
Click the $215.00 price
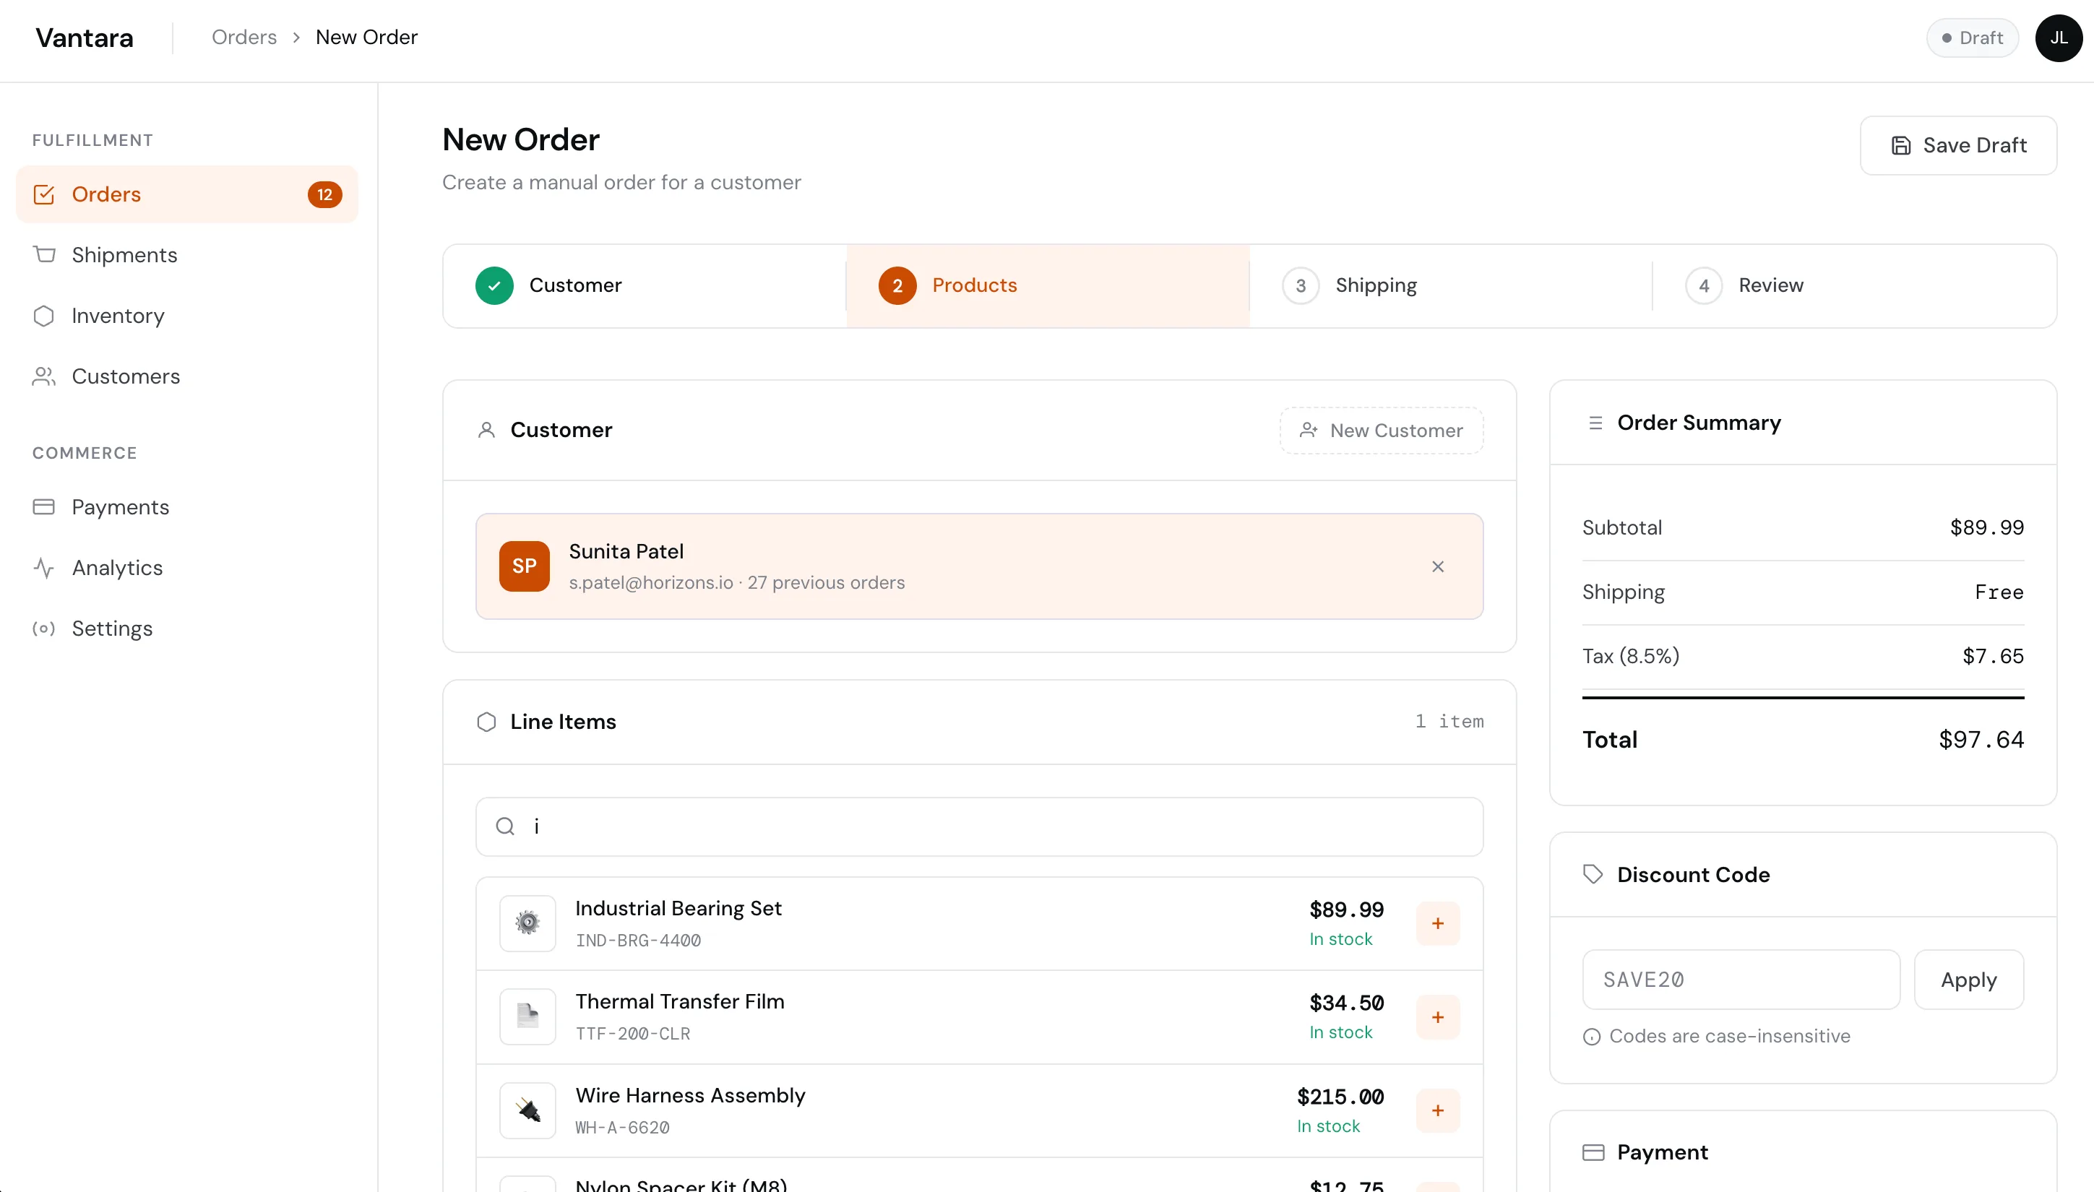click(x=1340, y=1096)
